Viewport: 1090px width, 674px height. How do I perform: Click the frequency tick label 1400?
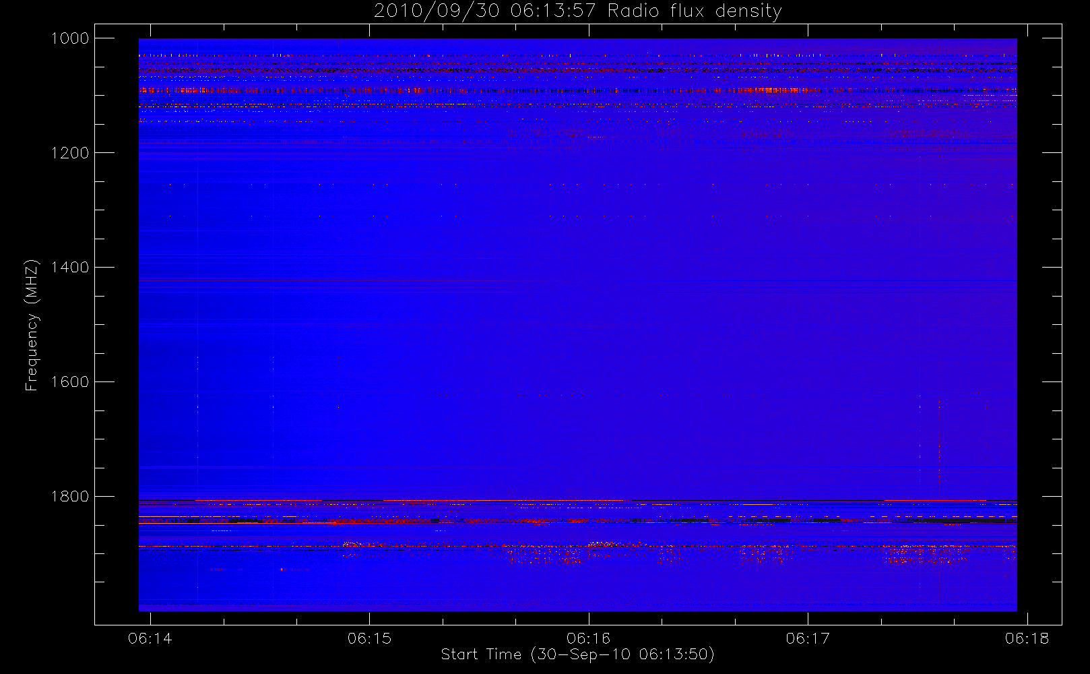click(x=70, y=268)
